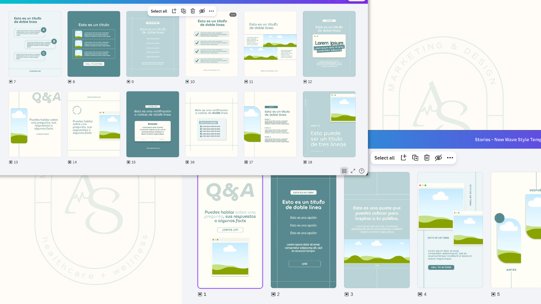Click the heart icon beside page number 18
The image size is (541, 304).
(305, 162)
